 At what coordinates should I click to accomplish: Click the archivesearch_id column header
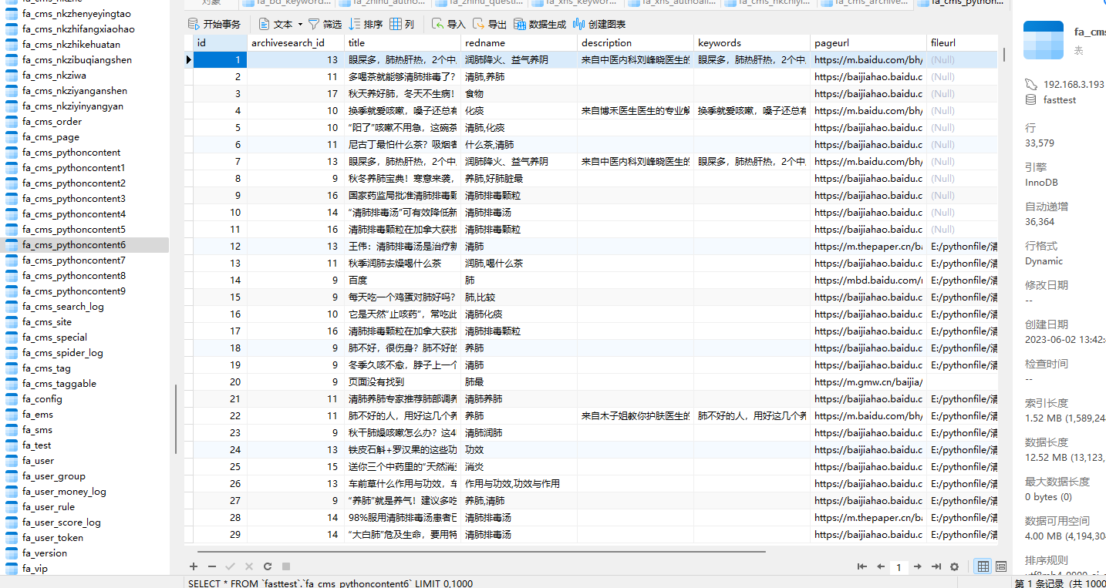tap(295, 42)
